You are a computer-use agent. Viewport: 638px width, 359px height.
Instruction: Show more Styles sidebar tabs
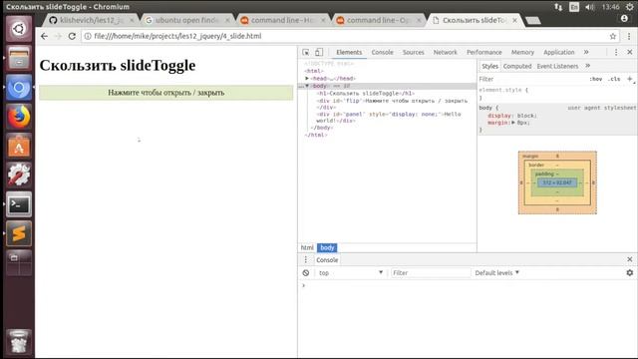tap(587, 66)
